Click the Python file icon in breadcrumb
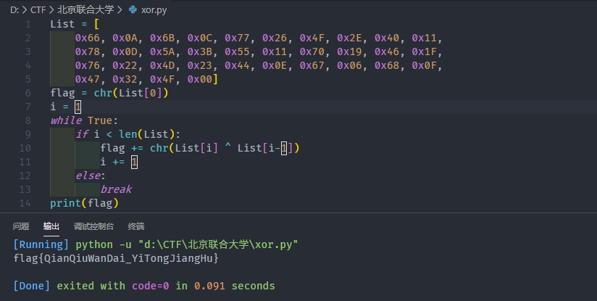The width and height of the screenshot is (597, 301). pos(133,10)
